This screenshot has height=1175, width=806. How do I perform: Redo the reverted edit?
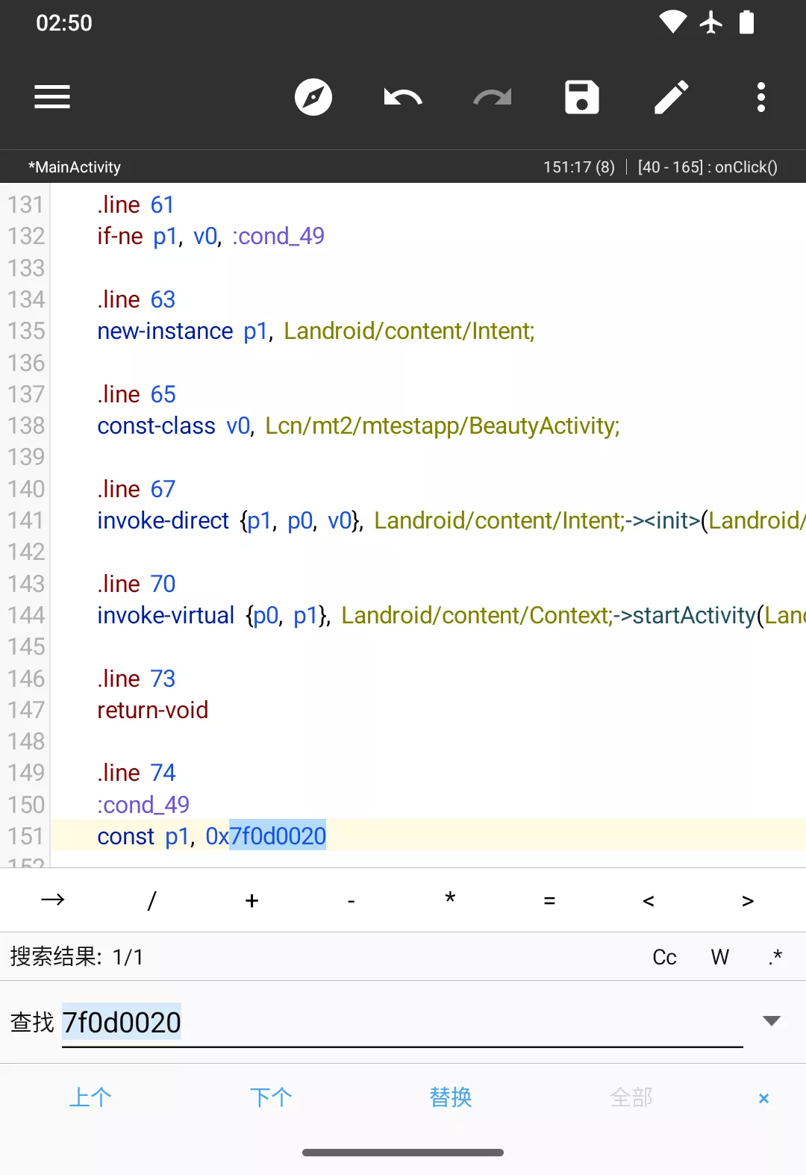coord(493,97)
